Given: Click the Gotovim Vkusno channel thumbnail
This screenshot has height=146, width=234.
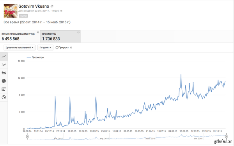Looking at the screenshot, I should 11,11.
